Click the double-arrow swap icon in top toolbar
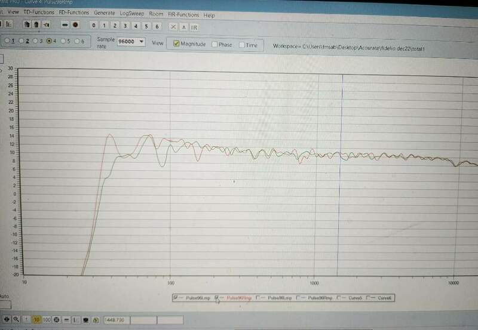This screenshot has height=330, width=478. point(65,25)
